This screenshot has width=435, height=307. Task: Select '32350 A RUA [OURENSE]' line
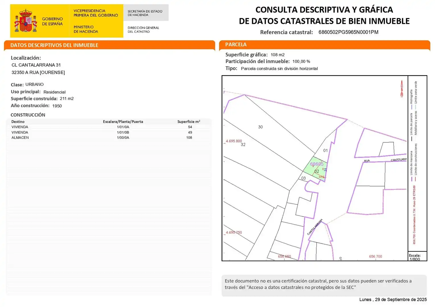38,72
